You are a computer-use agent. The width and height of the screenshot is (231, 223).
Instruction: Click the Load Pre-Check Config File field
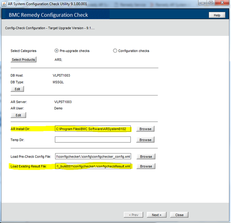pyautogui.click(x=93, y=156)
